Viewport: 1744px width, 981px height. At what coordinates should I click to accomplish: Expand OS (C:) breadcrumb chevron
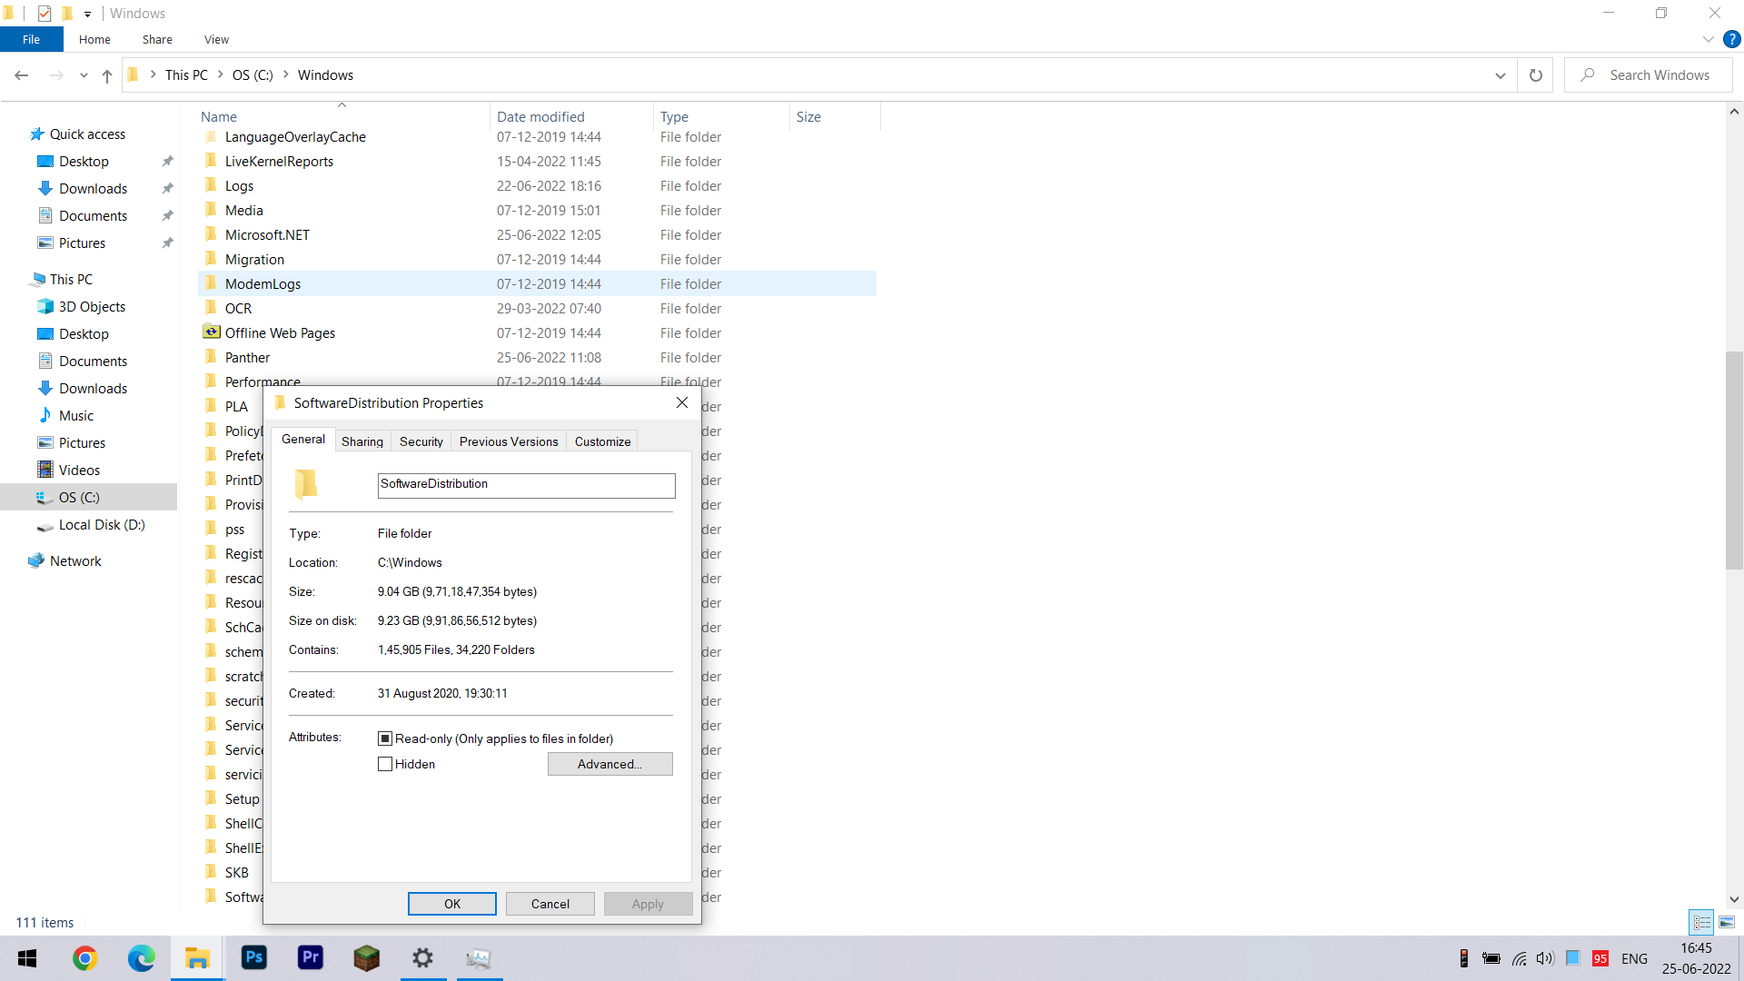click(285, 74)
